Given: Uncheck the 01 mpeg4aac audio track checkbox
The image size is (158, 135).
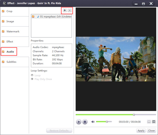Looking at the screenshot, I should pyautogui.click(x=33, y=17).
